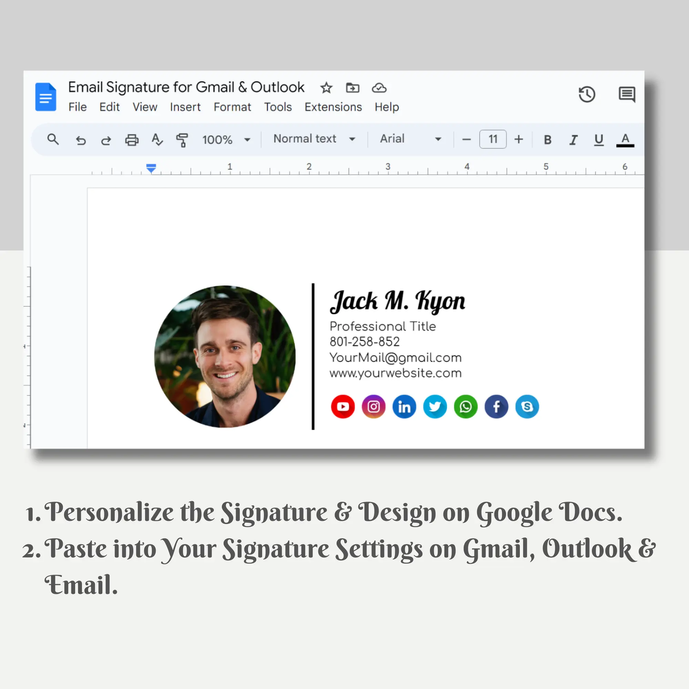Check the cloud save status icon
The width and height of the screenshot is (689, 689).
coord(379,88)
